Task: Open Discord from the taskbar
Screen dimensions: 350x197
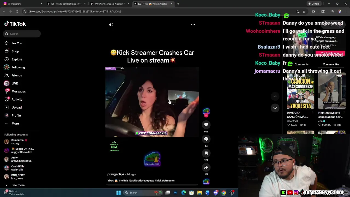Action: click(x=216, y=193)
